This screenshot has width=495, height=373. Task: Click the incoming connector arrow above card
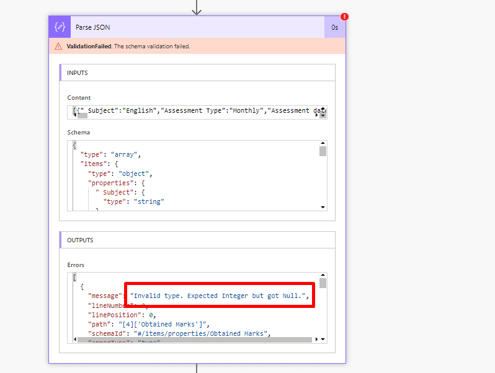(197, 7)
